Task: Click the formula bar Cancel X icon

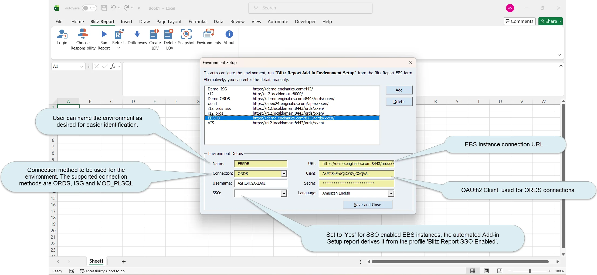Action: (x=97, y=66)
